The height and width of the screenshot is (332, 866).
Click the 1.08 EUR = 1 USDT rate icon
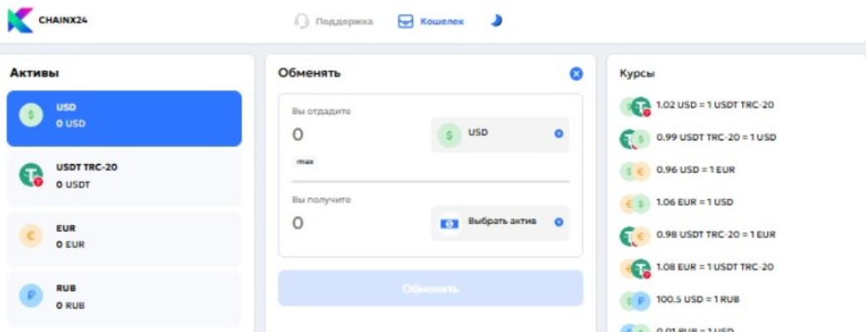tap(636, 268)
